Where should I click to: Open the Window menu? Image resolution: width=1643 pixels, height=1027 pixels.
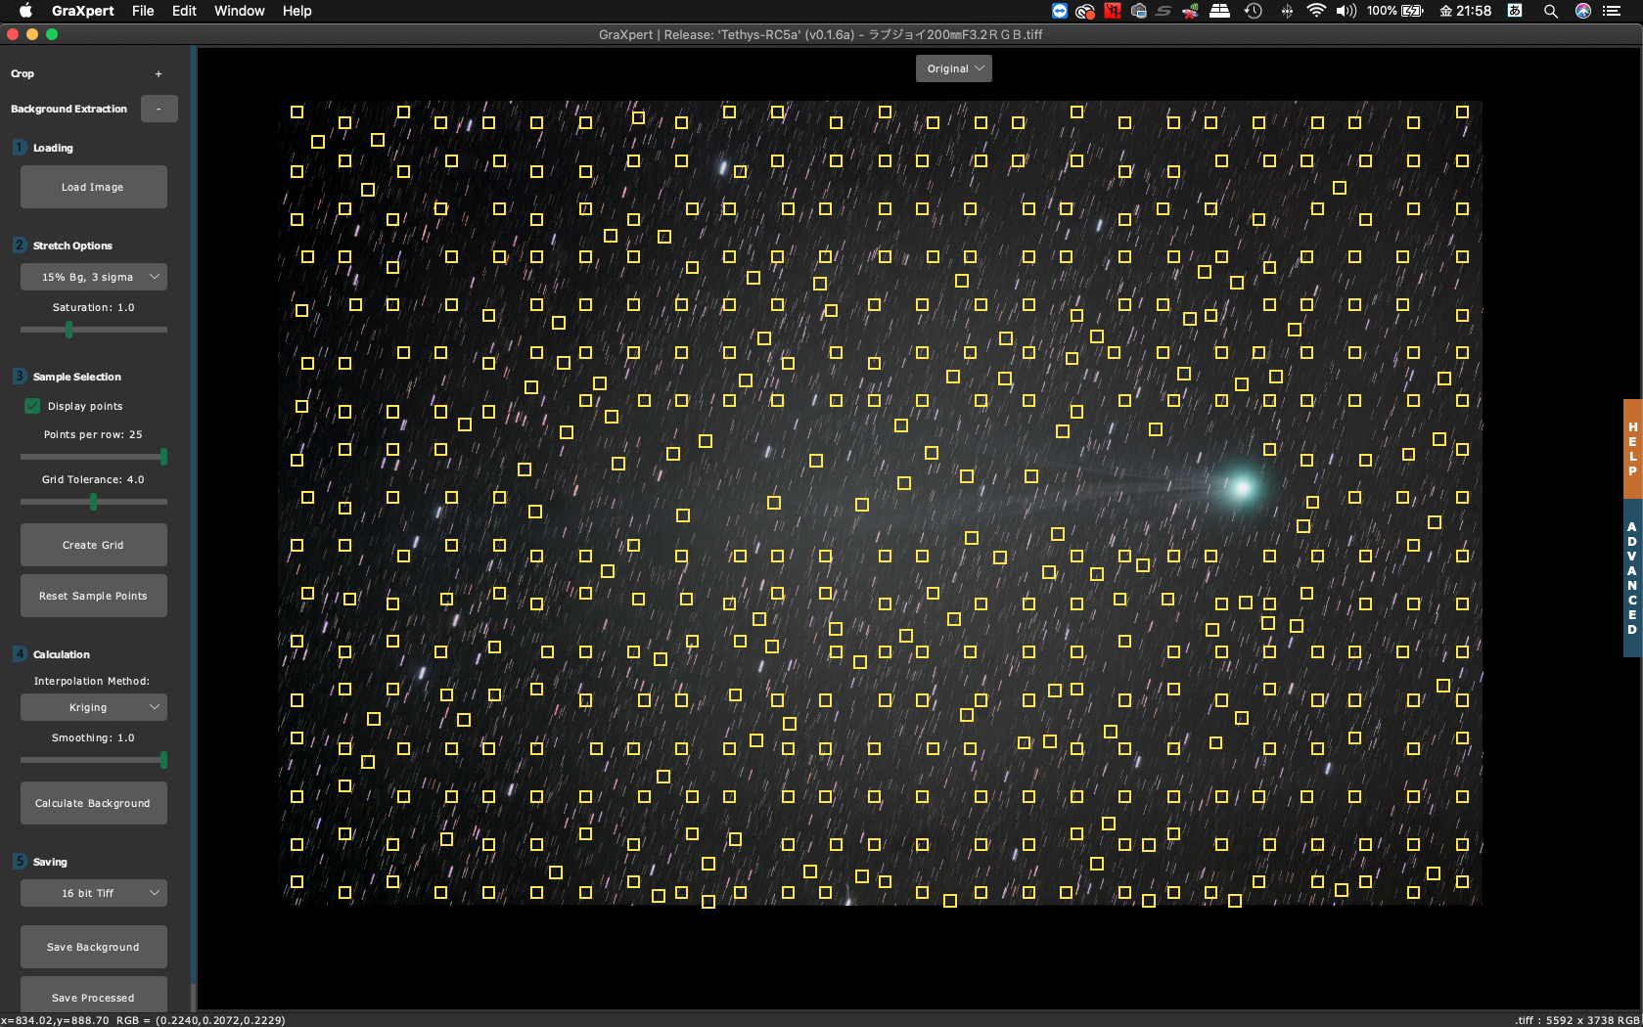coord(240,11)
